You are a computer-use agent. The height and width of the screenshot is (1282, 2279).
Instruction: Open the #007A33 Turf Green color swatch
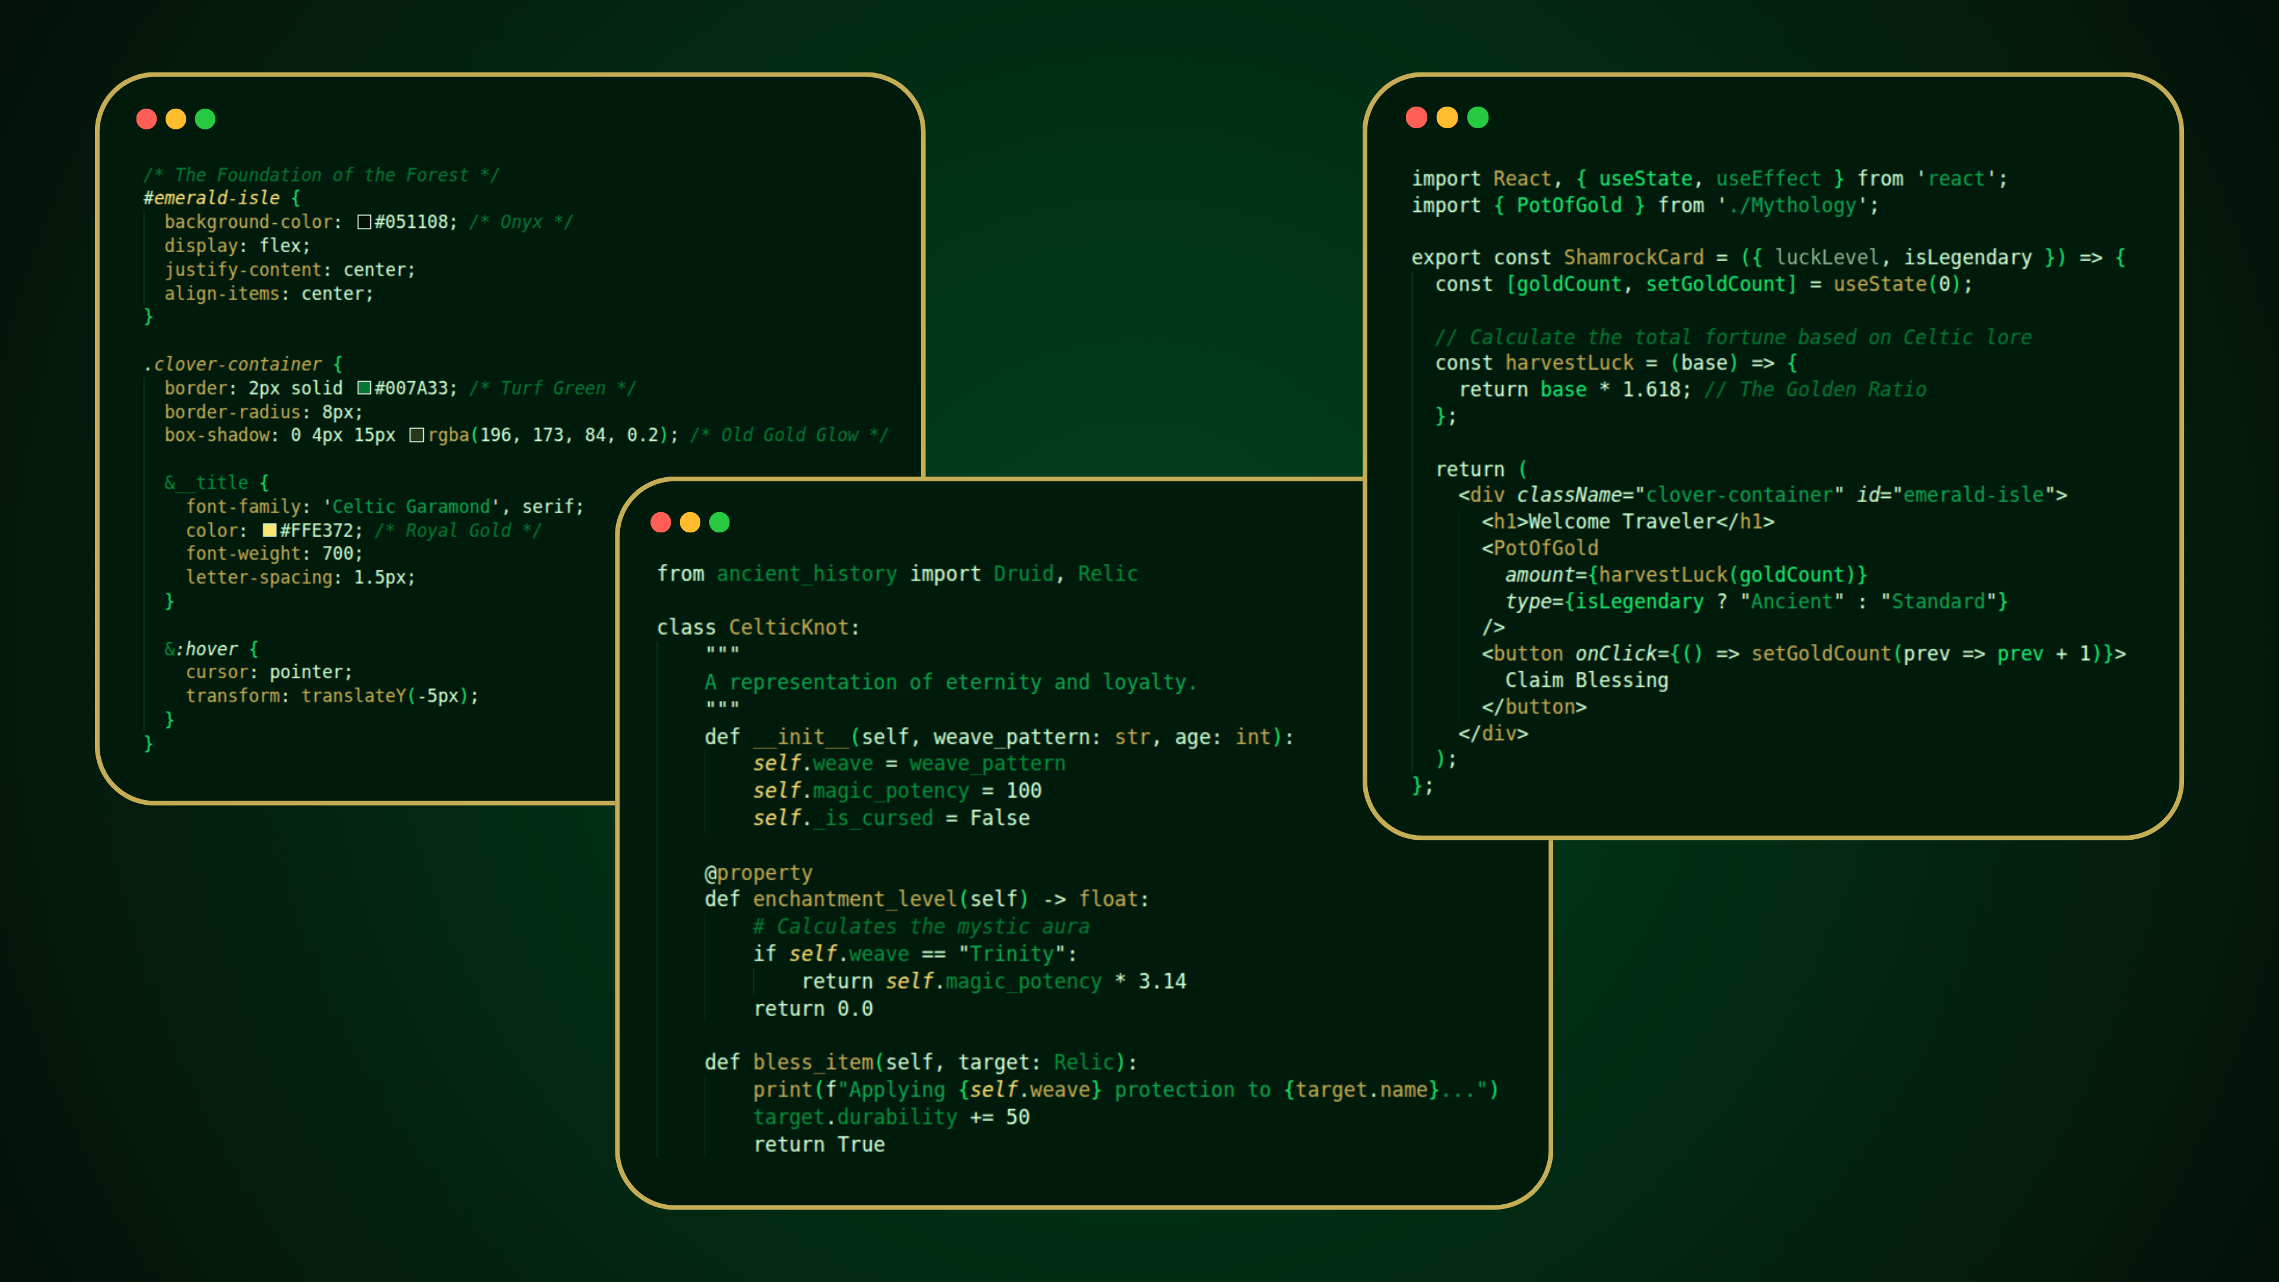click(364, 388)
